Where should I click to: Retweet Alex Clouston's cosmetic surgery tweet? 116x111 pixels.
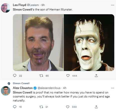[x=41, y=107]
